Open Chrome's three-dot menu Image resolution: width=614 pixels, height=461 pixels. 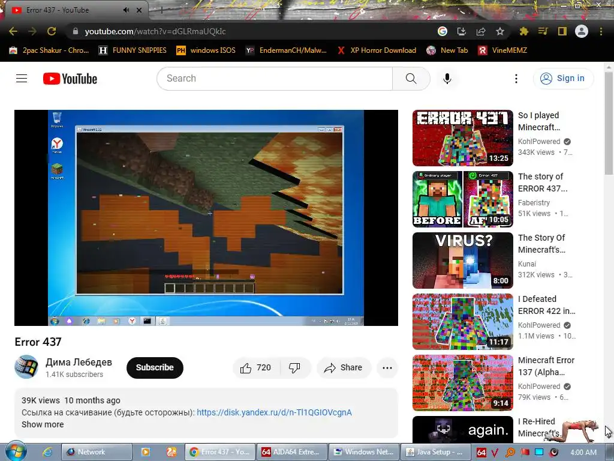pos(601,31)
